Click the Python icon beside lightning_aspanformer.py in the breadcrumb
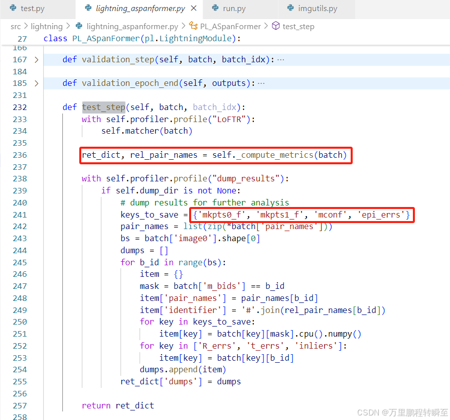The image size is (450, 420). tap(78, 26)
